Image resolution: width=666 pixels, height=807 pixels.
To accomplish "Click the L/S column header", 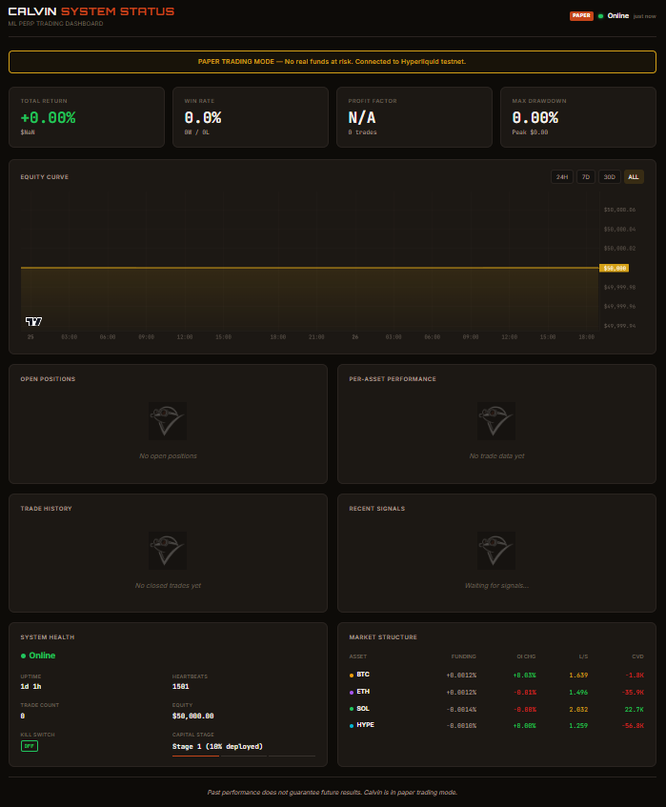I will tap(583, 656).
